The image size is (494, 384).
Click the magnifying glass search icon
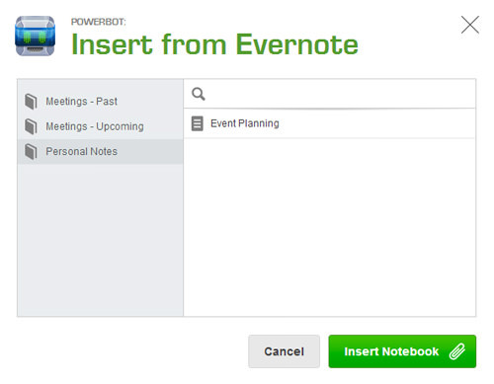pos(199,94)
